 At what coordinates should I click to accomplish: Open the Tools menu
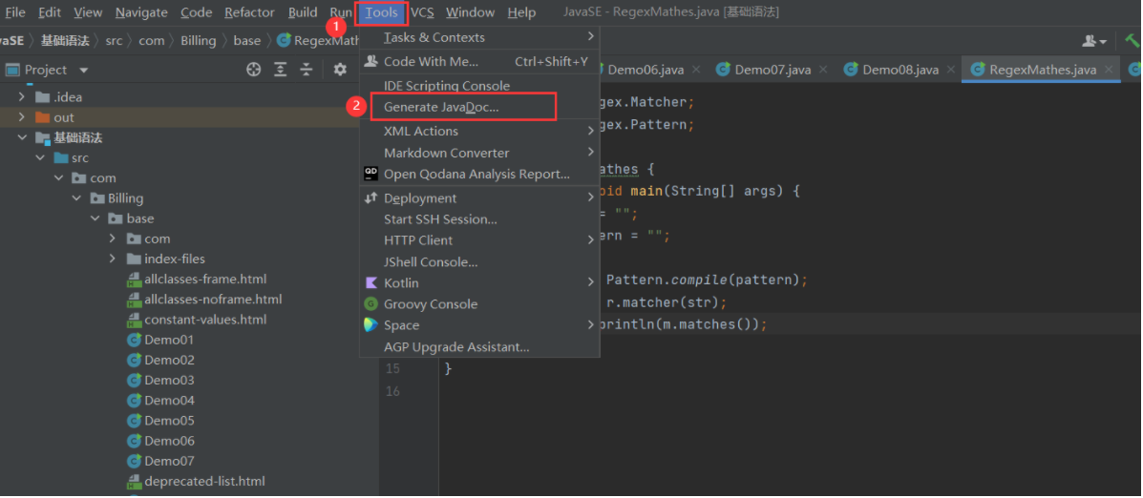point(381,12)
